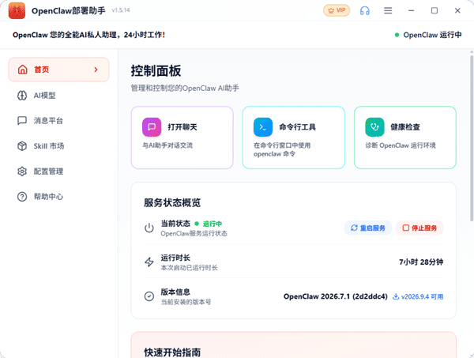Click the OpenClaw 运行中 status indicator
The image size is (474, 358).
pos(428,35)
